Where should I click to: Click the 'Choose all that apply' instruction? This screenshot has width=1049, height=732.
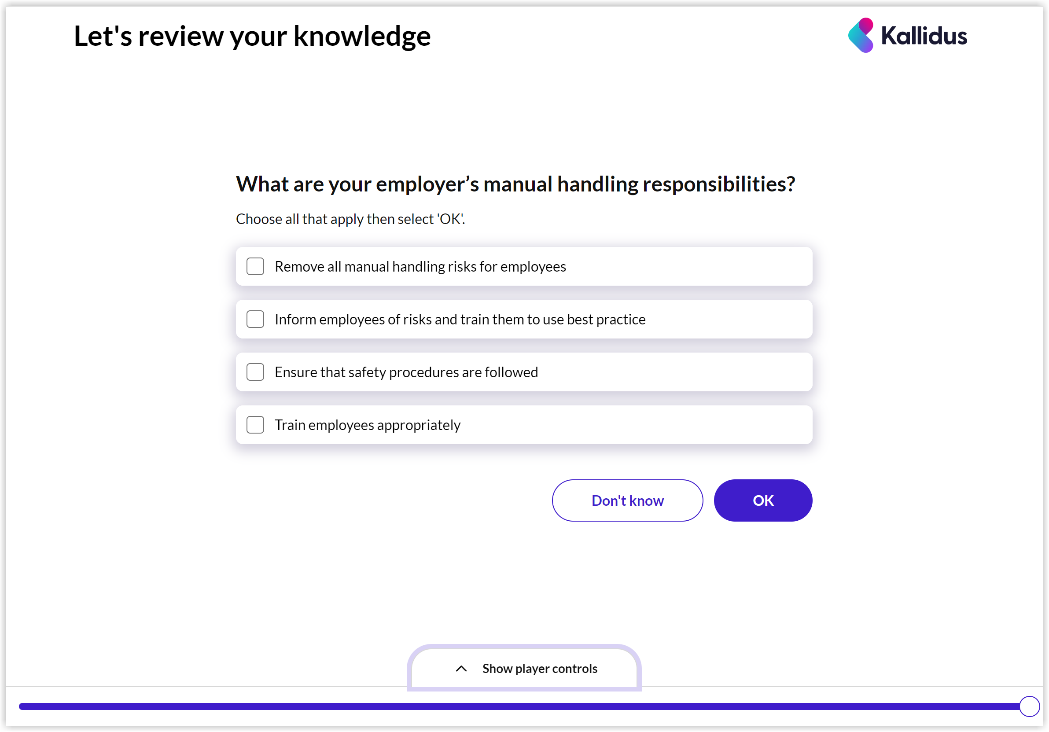(350, 219)
